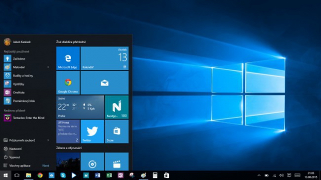Expand the Průzkumník souborů submenu arrow
Viewport: 321px width, 180px height.
[x=48, y=140]
